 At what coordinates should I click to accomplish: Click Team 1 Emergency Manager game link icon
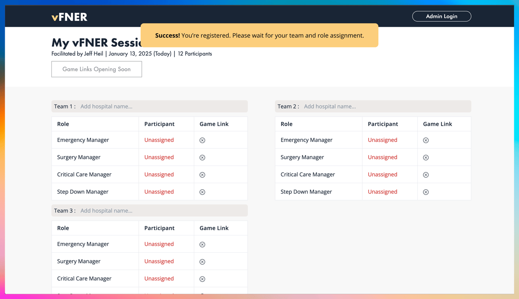point(202,140)
